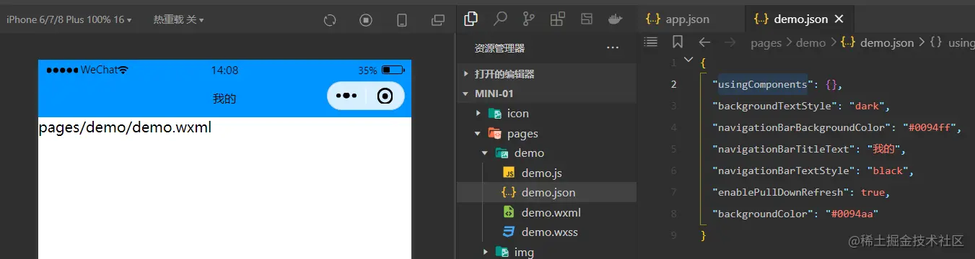Click the phone device frame icon

click(402, 20)
